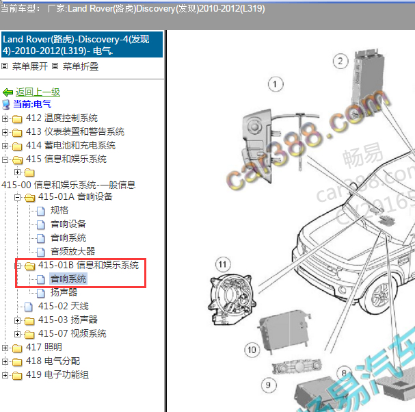Image resolution: width=415 pixels, height=412 pixels.
Task: Collapse the 415-01B 信息和娱乐系统 node
Action: pos(18,266)
